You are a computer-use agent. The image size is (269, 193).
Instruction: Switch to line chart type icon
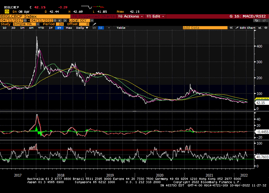point(94,28)
